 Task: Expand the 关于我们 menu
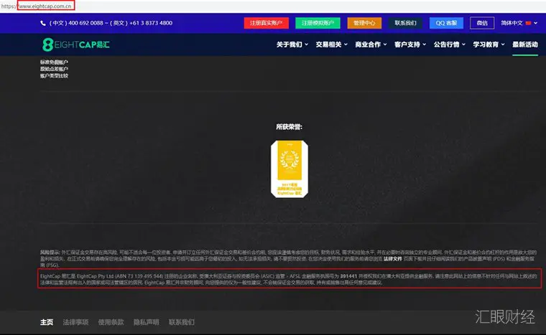[292, 44]
